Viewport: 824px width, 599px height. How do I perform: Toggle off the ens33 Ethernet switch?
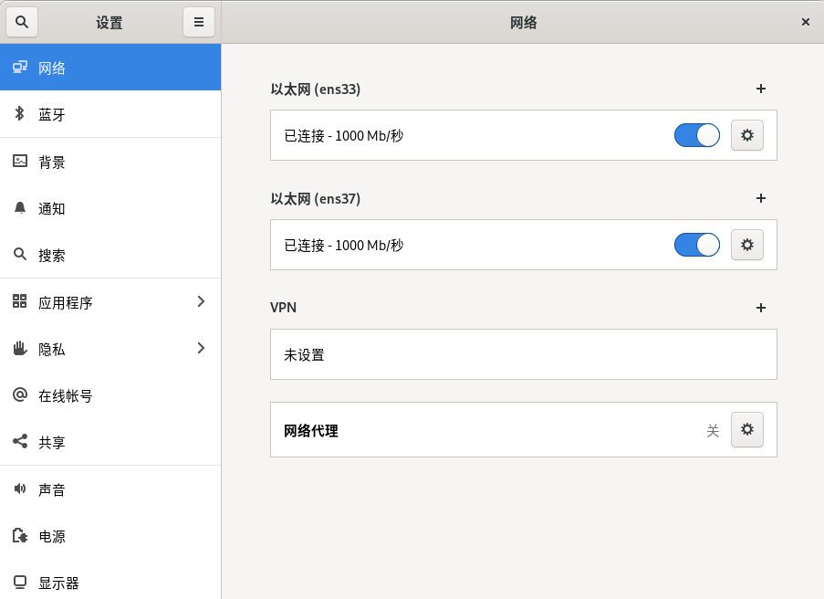697,135
